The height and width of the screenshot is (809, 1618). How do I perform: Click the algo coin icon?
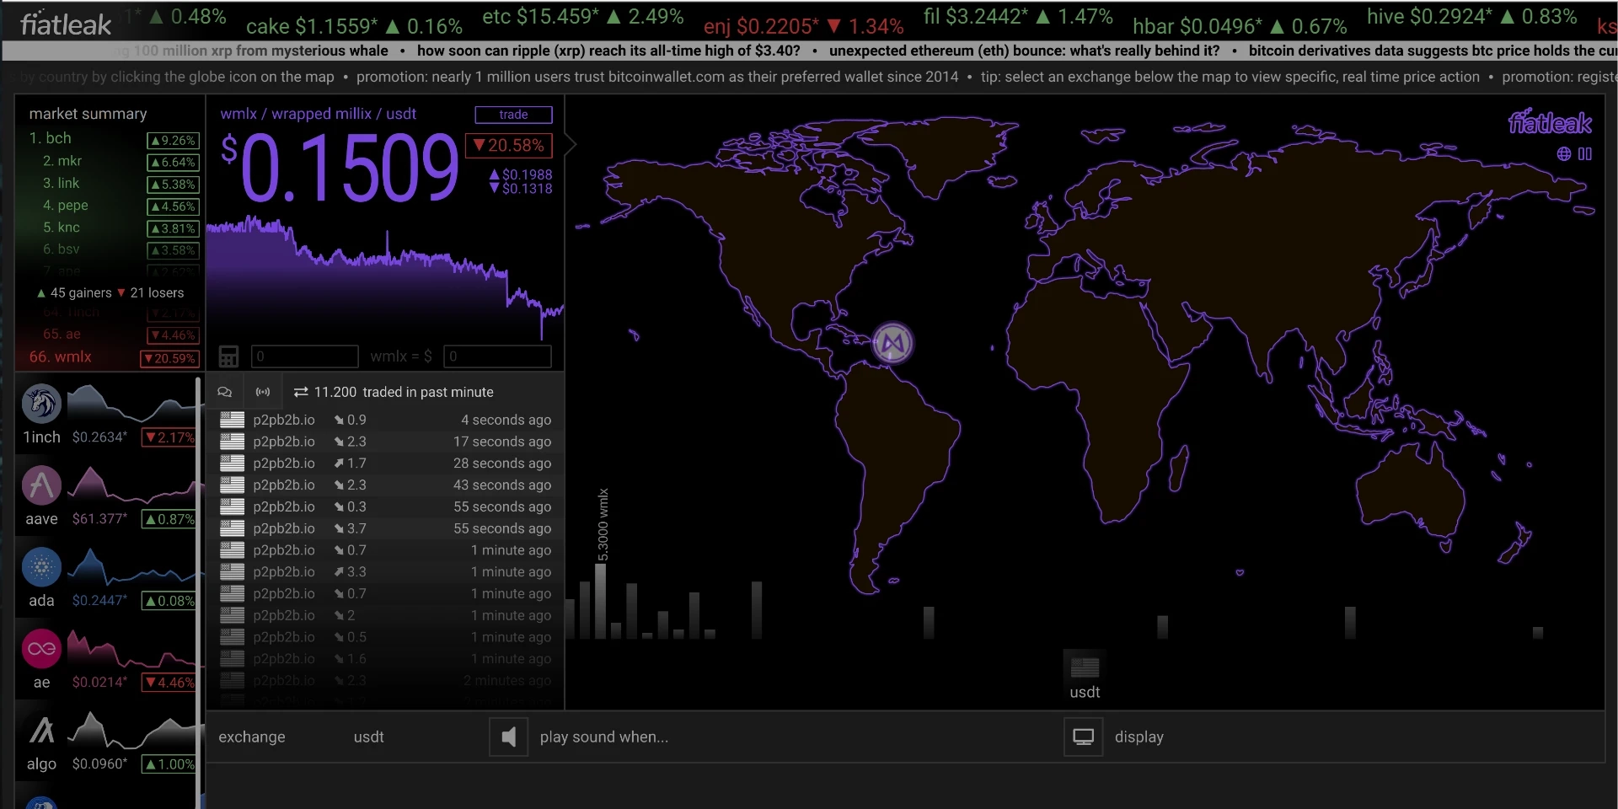pyautogui.click(x=41, y=731)
